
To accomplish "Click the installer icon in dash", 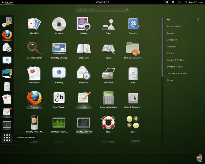I will [7, 22].
